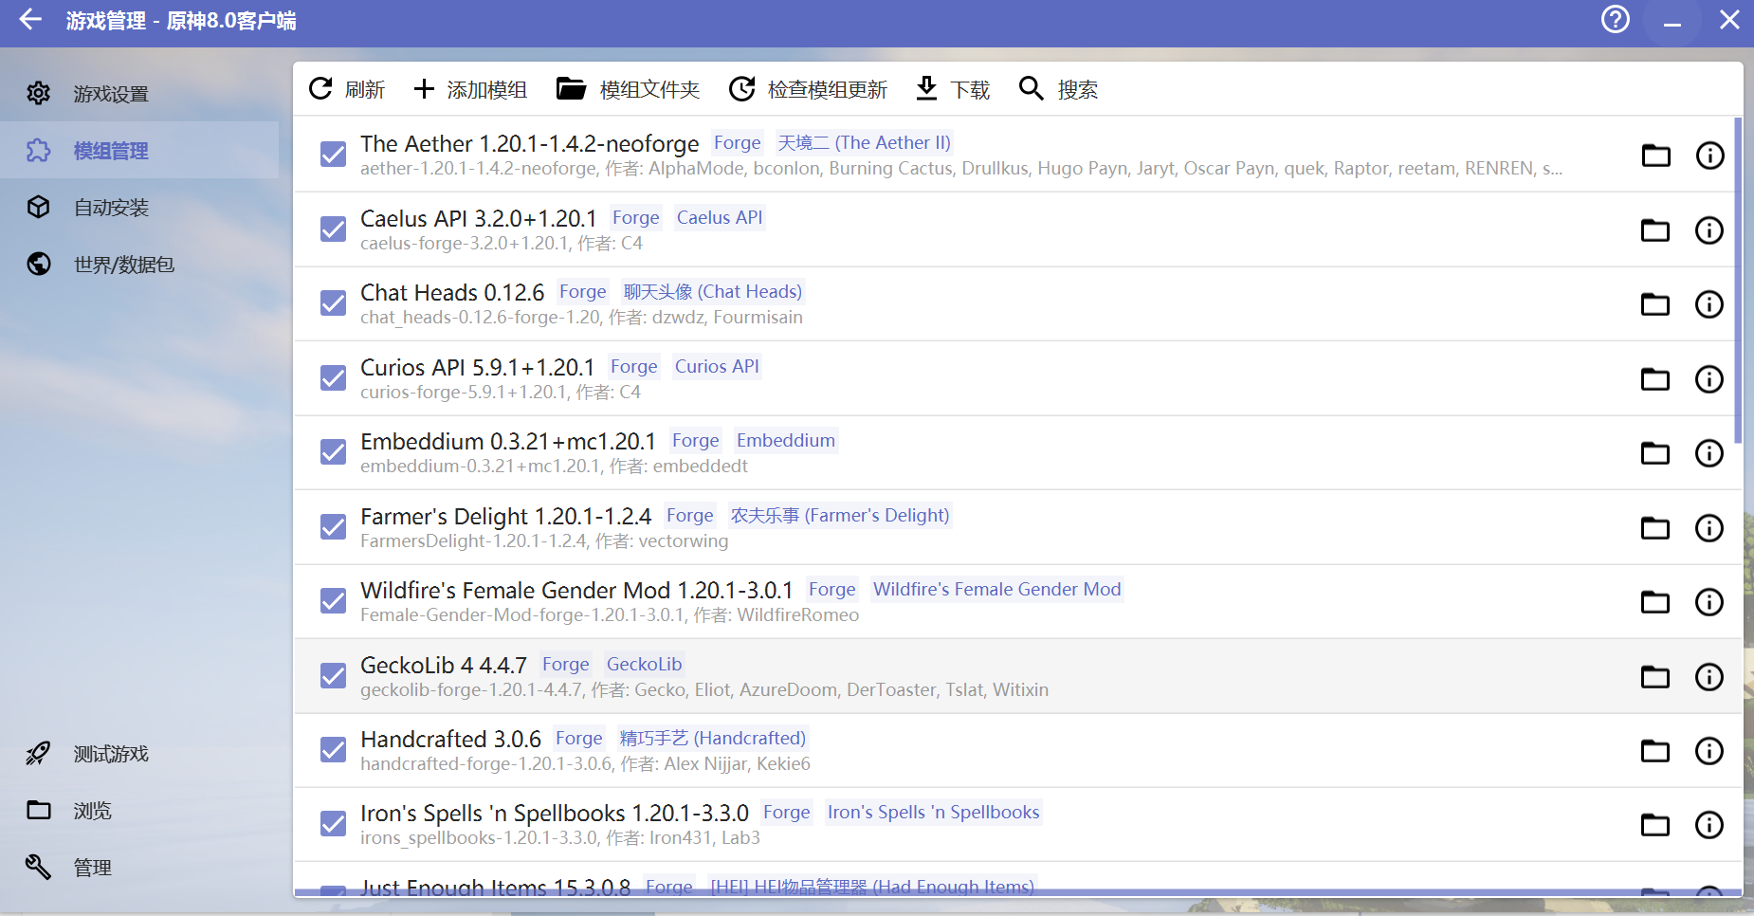Toggle the Curios API checkbox
The height and width of the screenshot is (916, 1754).
[x=333, y=378]
